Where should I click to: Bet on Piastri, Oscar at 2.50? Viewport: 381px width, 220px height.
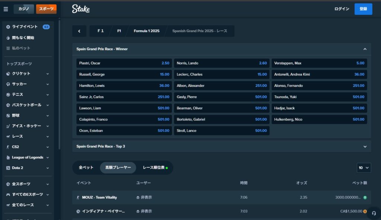tap(124, 63)
